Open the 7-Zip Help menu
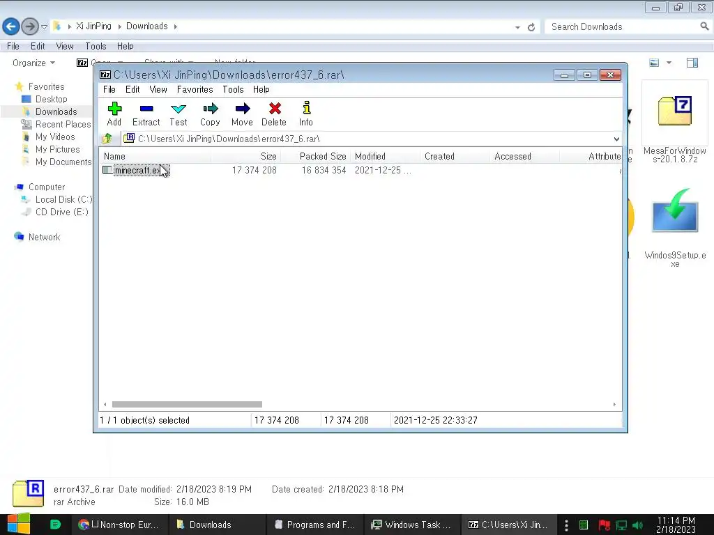 (261, 89)
